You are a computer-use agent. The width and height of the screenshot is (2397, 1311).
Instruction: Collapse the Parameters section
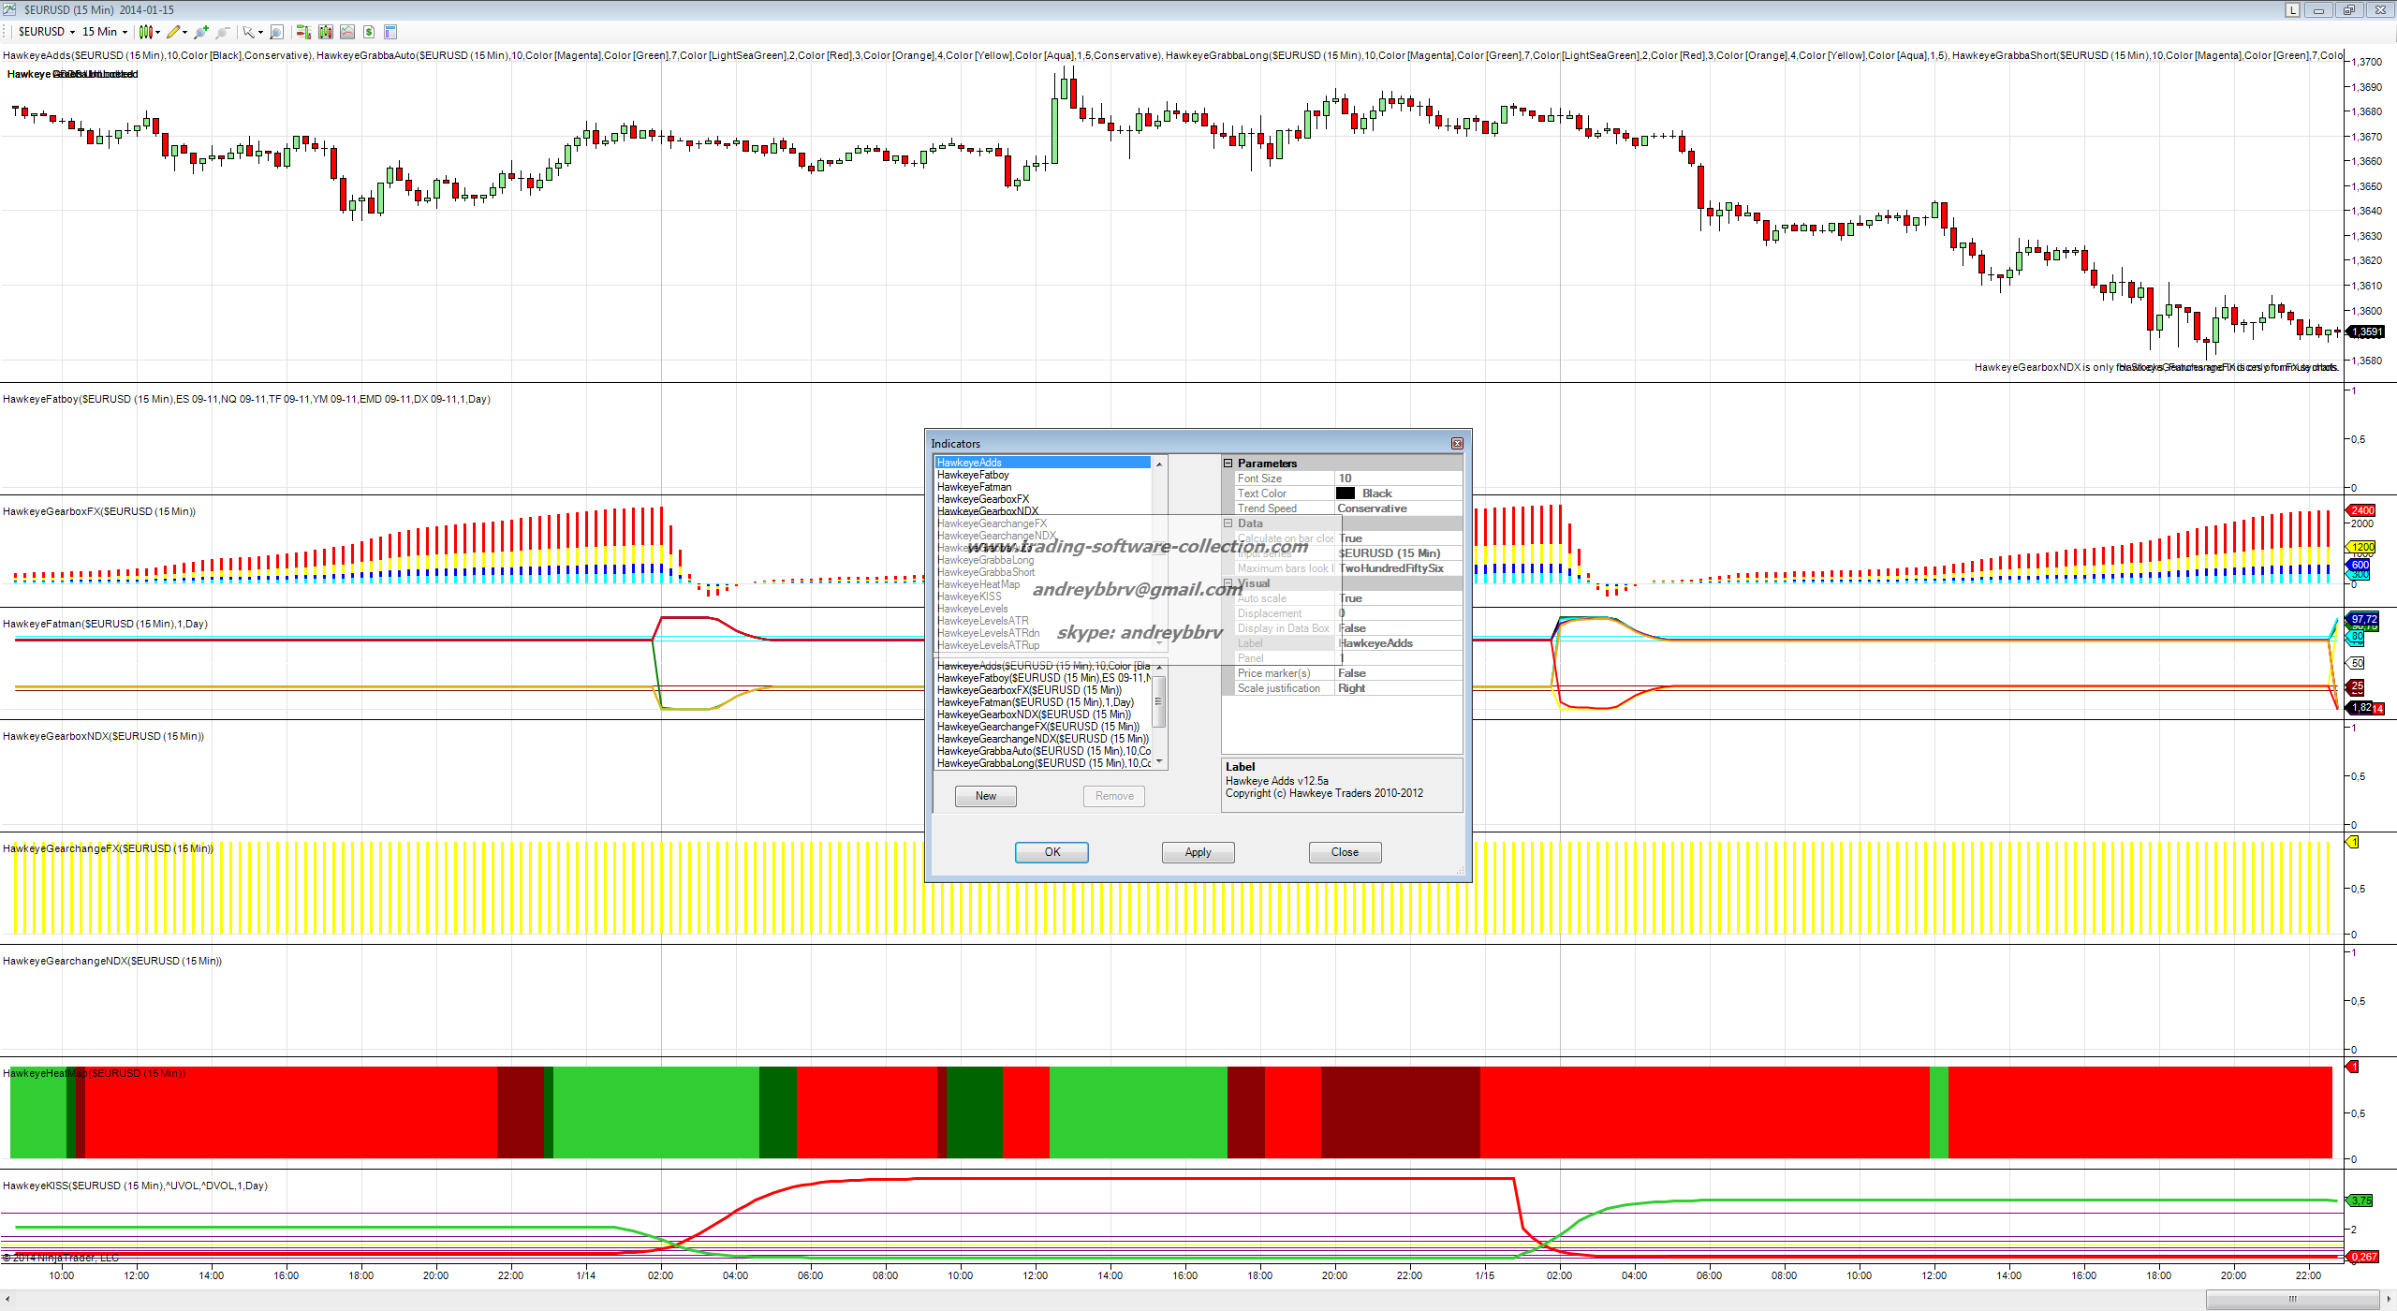tap(1228, 464)
